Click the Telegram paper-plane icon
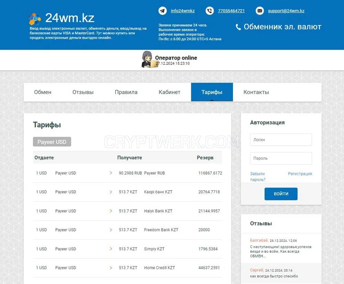This screenshot has width=344, height=284. tap(163, 11)
